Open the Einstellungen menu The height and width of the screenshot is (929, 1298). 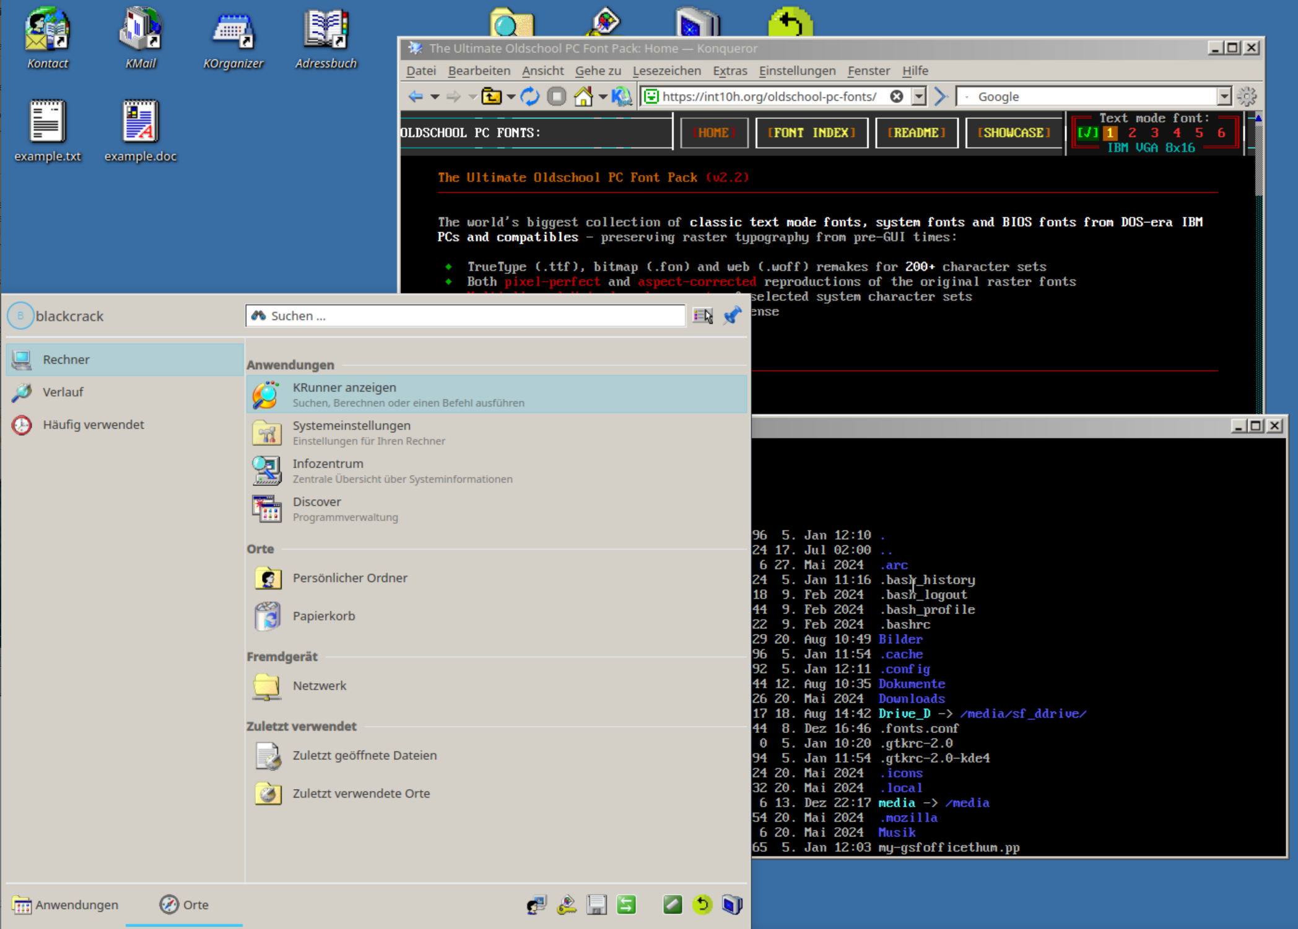point(797,71)
